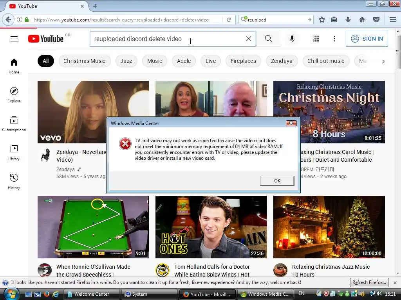Open Home in the YouTube sidebar
This screenshot has width=401, height=300.
14,66
